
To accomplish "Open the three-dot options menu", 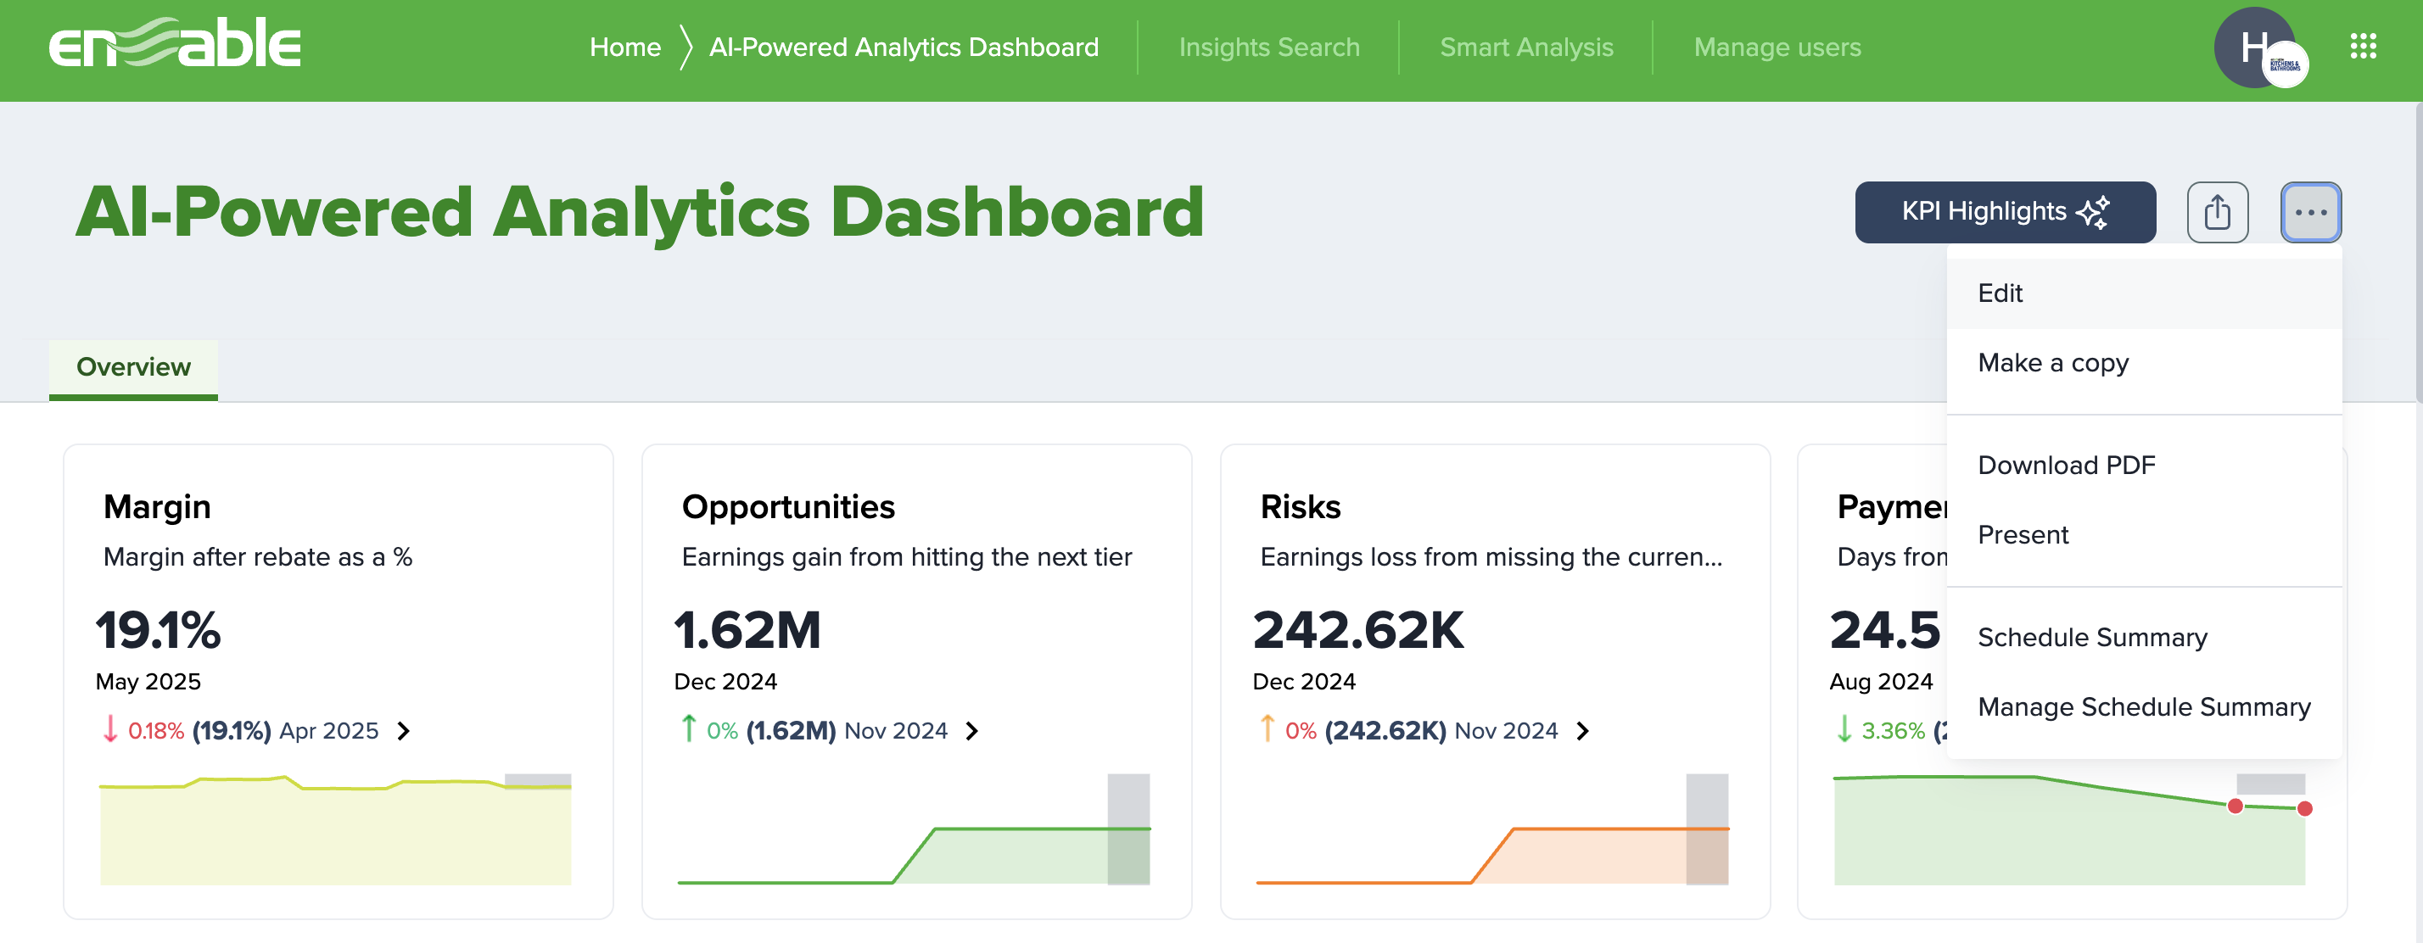I will 2312,211.
